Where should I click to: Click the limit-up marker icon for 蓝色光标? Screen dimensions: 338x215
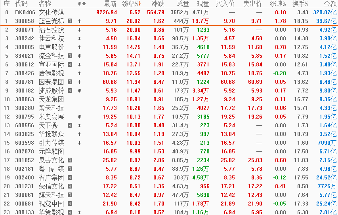coord(79,21)
